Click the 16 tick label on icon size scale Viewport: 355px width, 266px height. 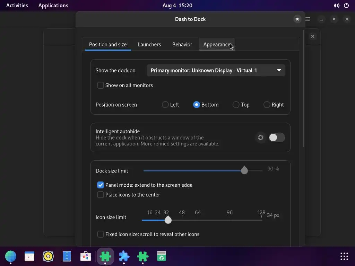pyautogui.click(x=150, y=213)
